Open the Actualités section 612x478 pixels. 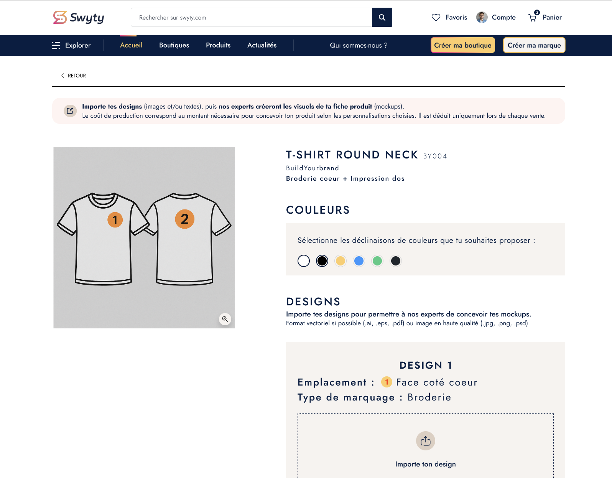[262, 45]
